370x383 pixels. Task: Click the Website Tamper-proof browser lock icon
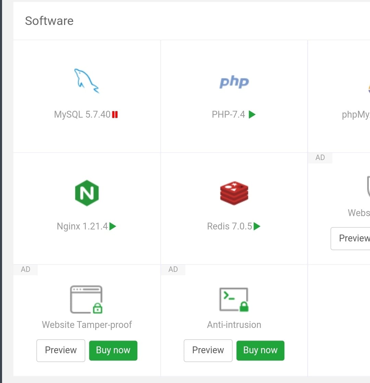(87, 300)
